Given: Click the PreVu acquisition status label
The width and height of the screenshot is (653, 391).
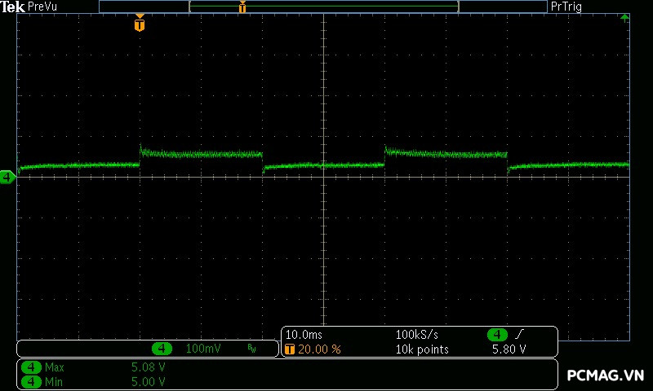Looking at the screenshot, I should [42, 7].
